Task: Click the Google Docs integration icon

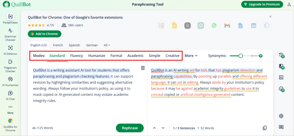Action: click(240, 26)
